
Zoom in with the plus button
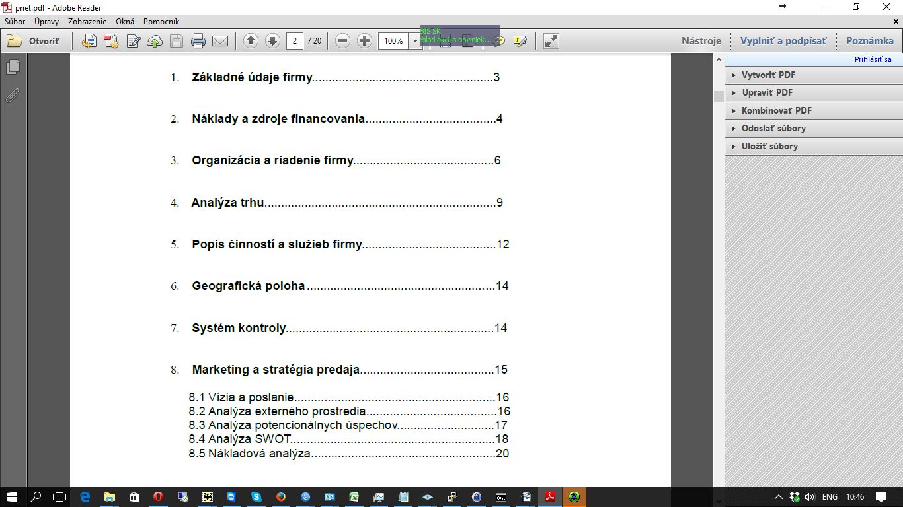(x=364, y=41)
